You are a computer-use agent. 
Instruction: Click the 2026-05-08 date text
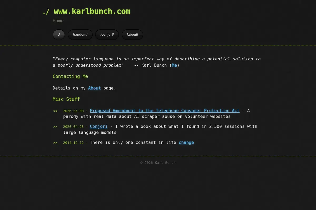point(73,111)
